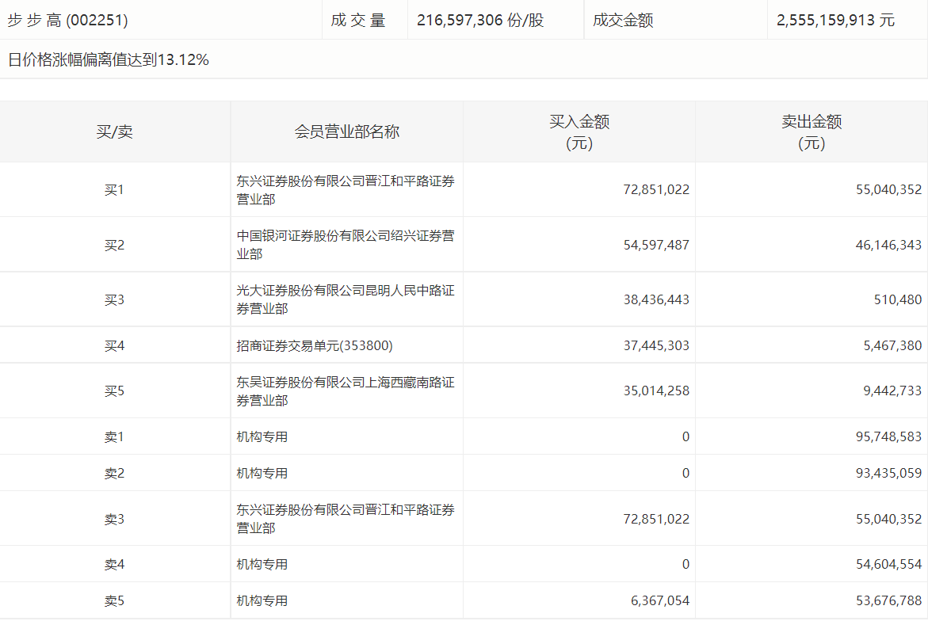Click 机构专用 in the 卖2 row
928x621 pixels.
click(x=262, y=473)
